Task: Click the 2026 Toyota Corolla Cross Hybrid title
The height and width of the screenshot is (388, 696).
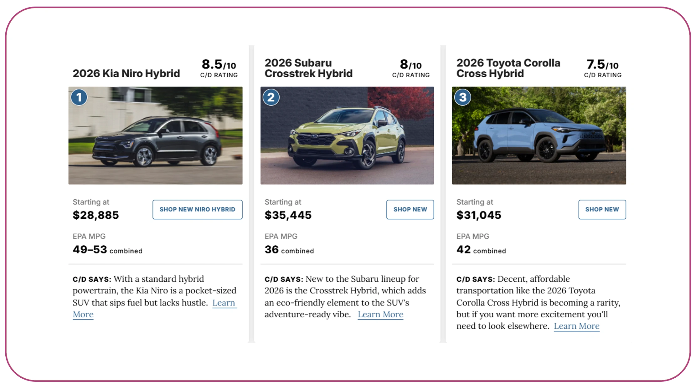Action: tap(508, 68)
